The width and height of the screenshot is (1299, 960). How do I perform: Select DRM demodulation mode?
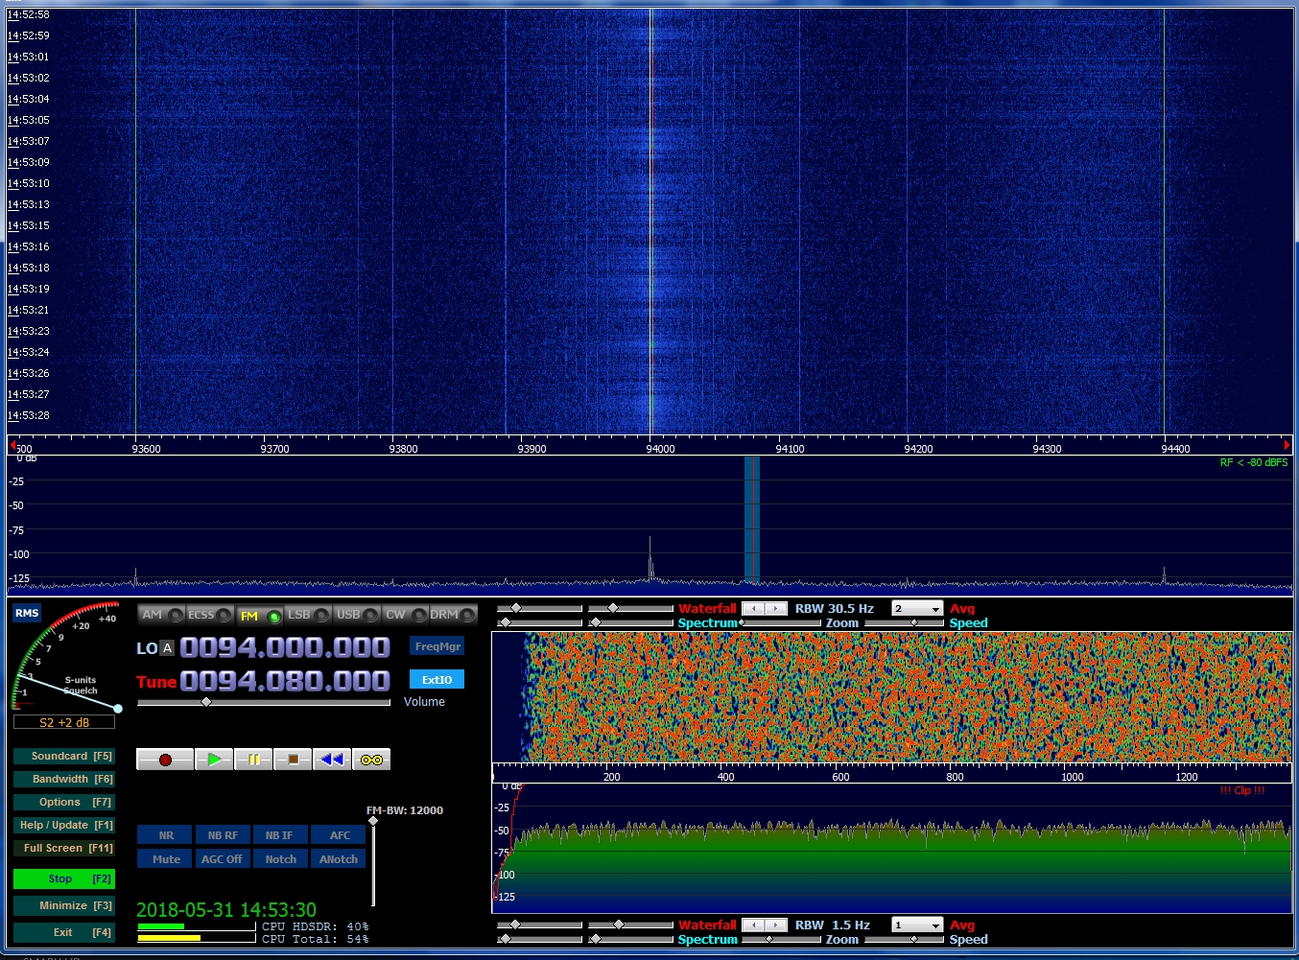click(x=453, y=615)
